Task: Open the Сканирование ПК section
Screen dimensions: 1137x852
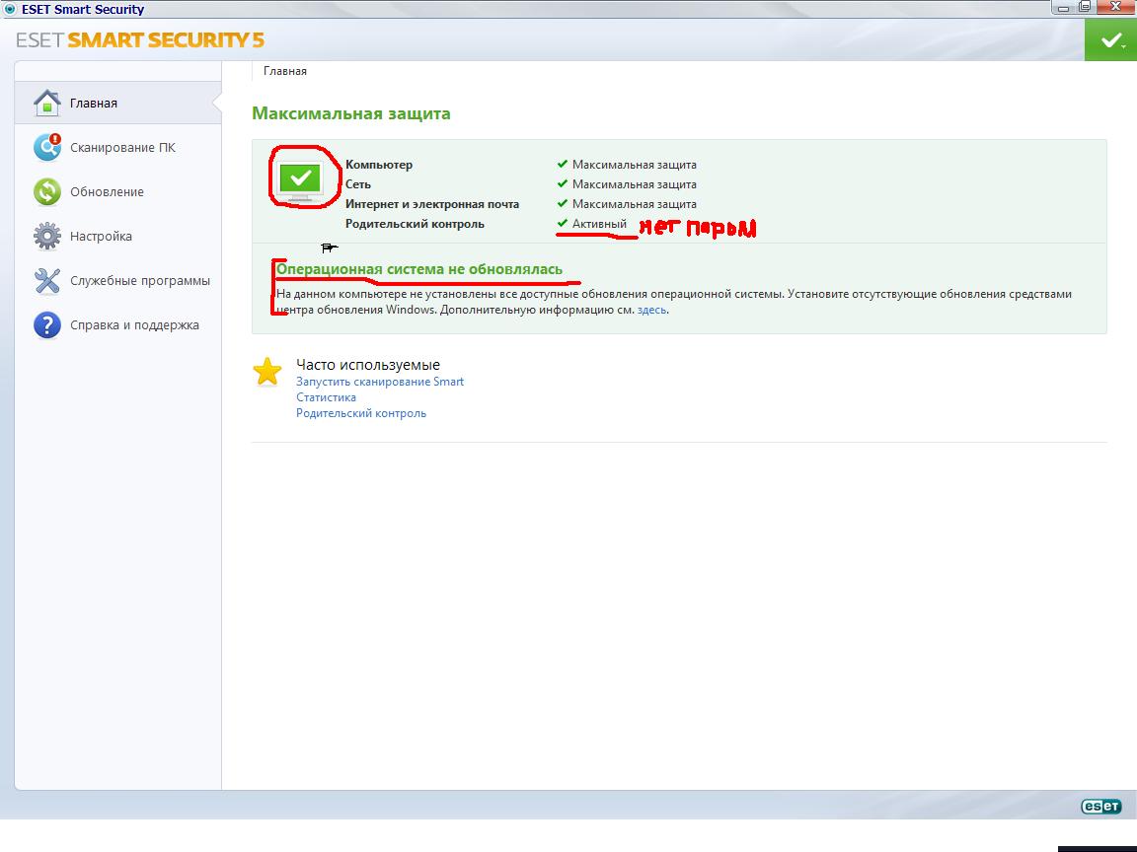Action: (x=117, y=147)
